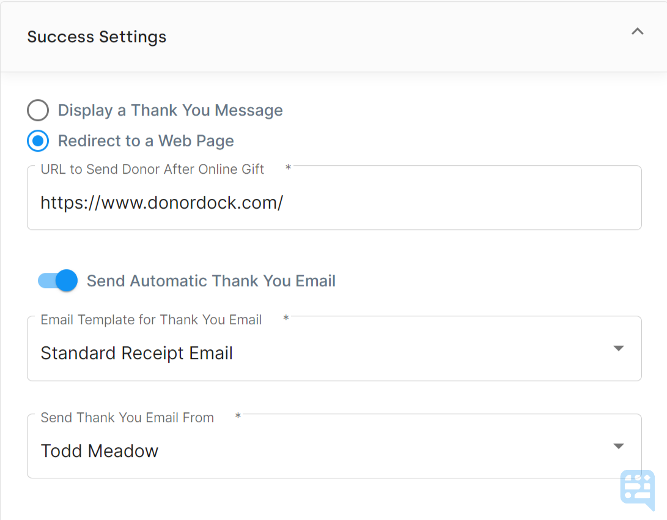The width and height of the screenshot is (667, 520).
Task: Open the Email Template for Thank You Email dropdown
Action: click(x=618, y=348)
